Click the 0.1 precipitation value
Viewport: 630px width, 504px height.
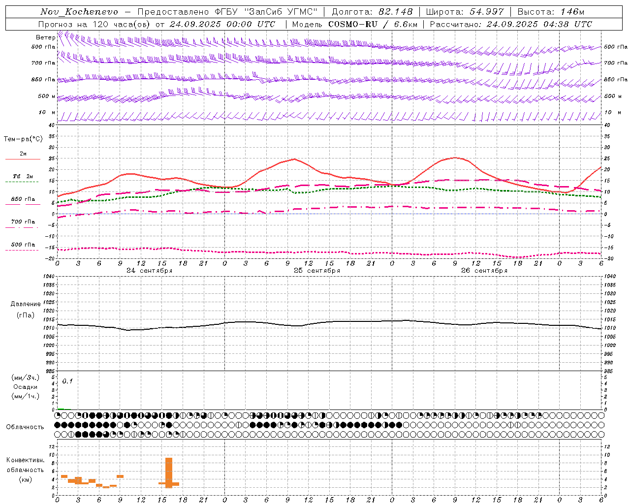coord(67,381)
